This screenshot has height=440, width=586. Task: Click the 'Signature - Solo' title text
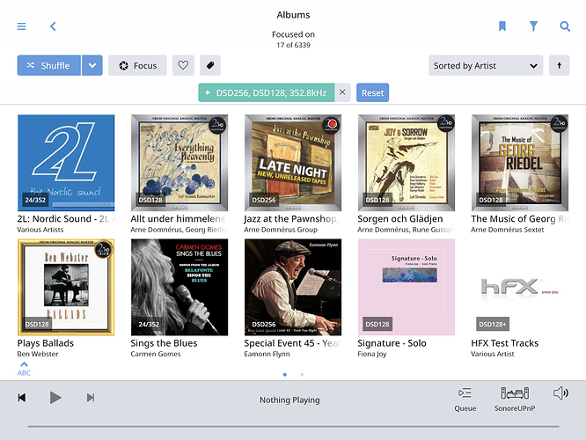point(392,343)
